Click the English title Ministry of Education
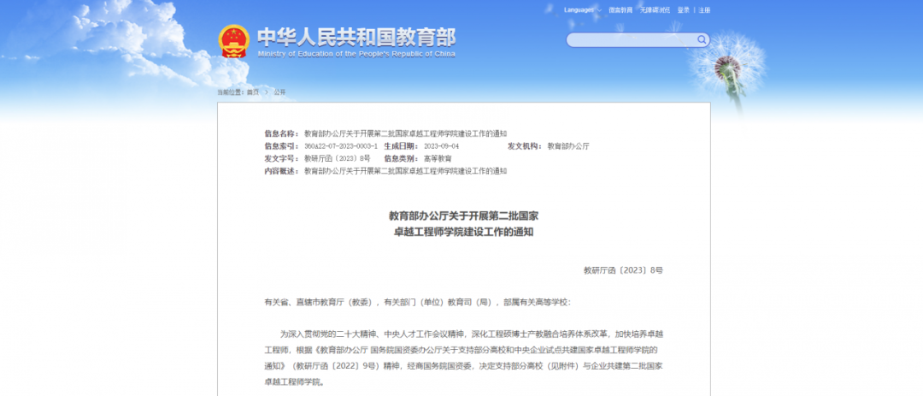Viewport: 923px width, 396px height. coord(356,54)
